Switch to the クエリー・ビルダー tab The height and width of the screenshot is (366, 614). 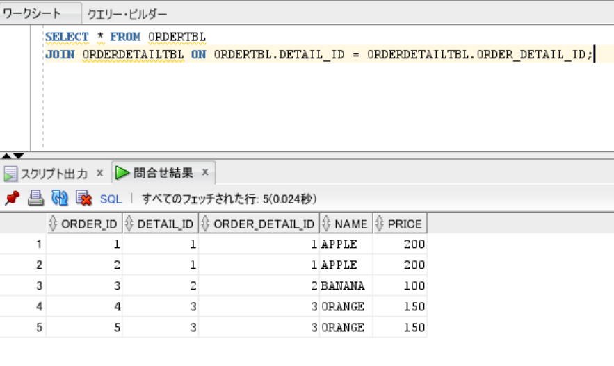127,14
